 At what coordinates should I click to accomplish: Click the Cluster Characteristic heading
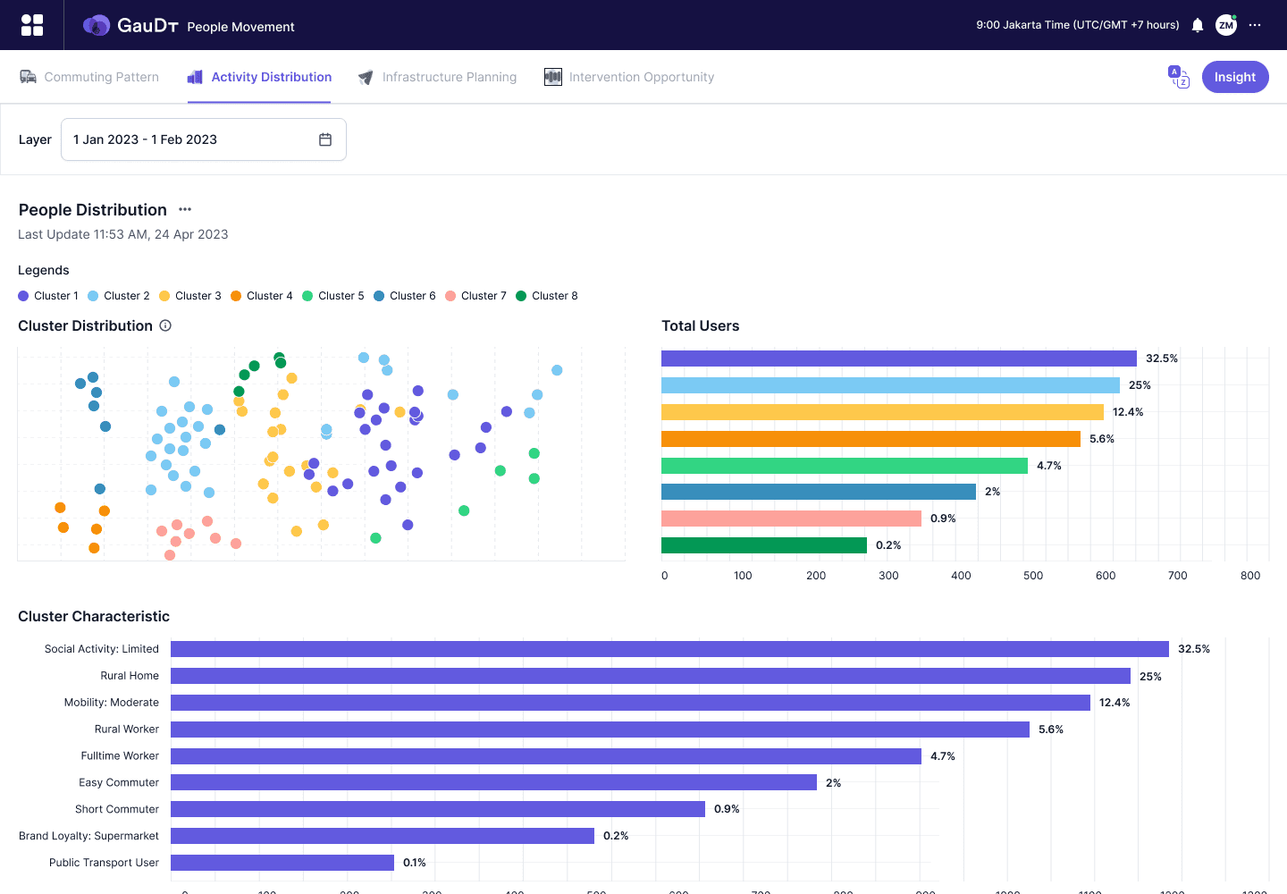pos(94,616)
